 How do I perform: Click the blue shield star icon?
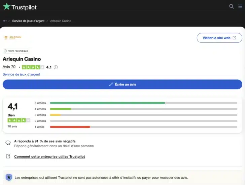coord(9,177)
